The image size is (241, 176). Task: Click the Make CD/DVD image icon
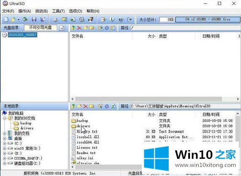pyautogui.click(x=55, y=20)
